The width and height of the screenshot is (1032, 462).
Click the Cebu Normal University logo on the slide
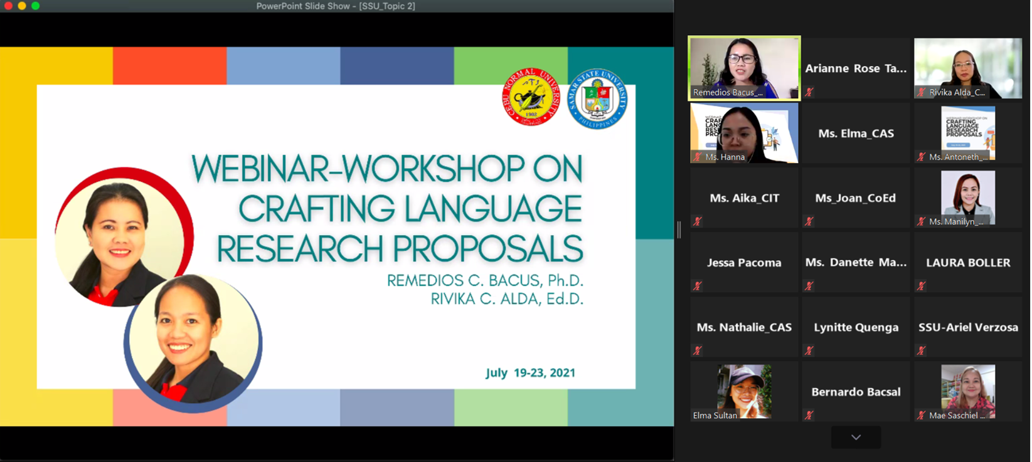(531, 97)
